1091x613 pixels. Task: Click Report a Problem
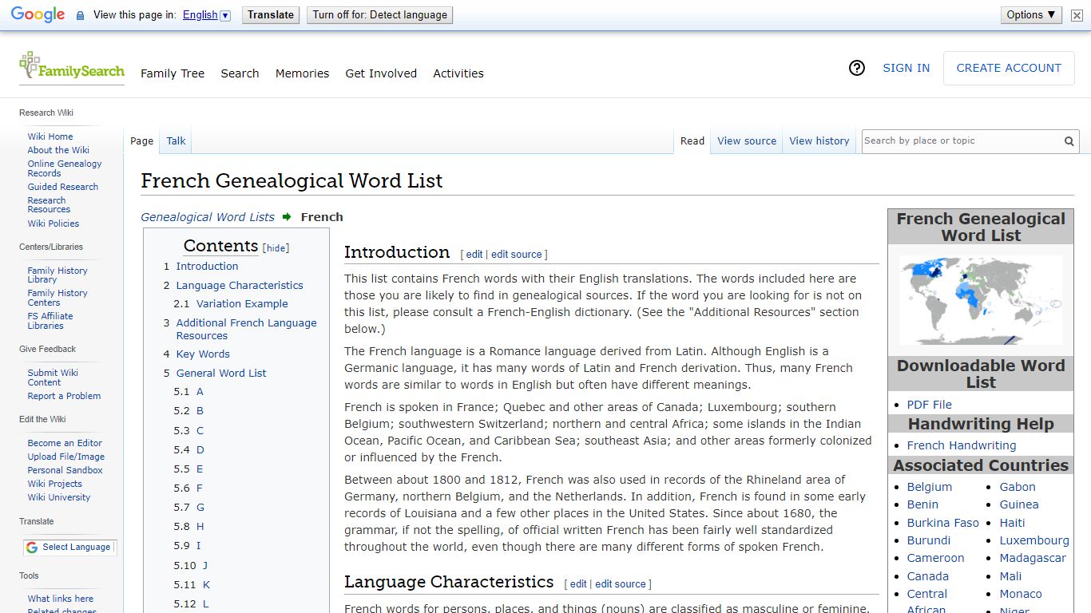[64, 396]
